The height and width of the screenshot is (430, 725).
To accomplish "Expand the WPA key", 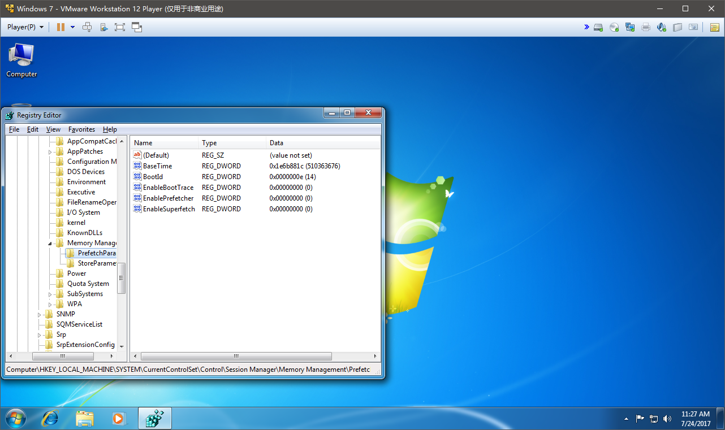I will tap(50, 304).
